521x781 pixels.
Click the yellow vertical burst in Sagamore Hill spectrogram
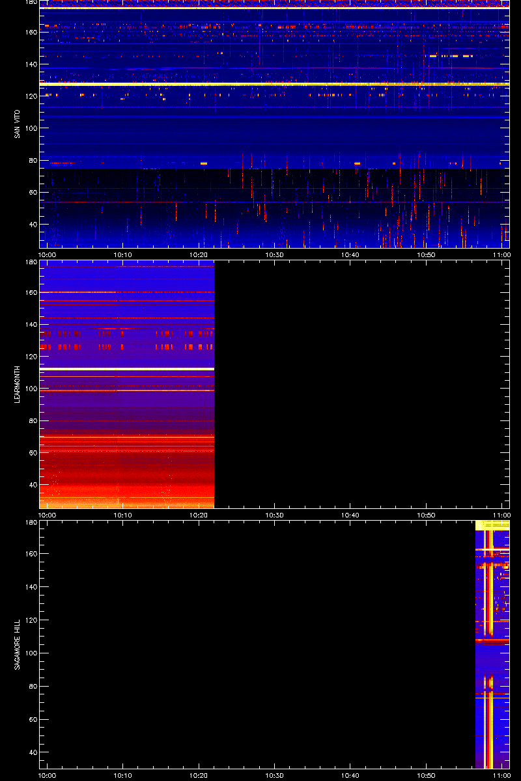point(489,648)
